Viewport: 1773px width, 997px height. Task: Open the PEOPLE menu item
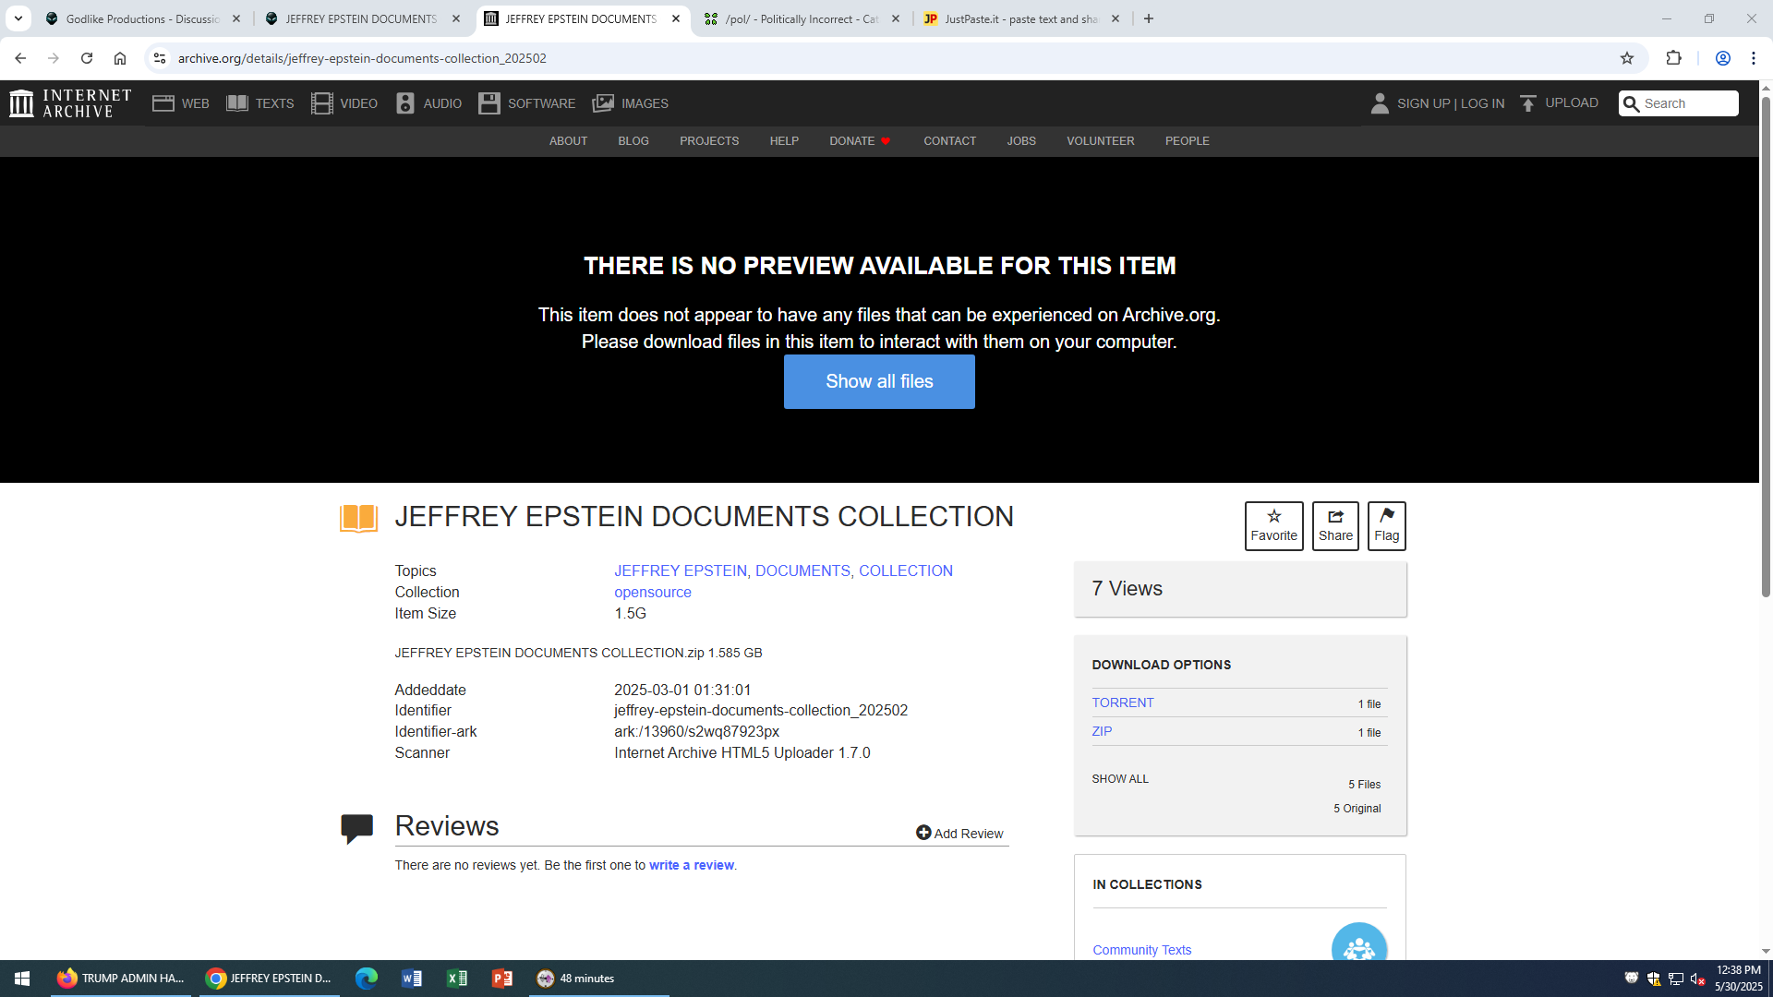(1187, 141)
